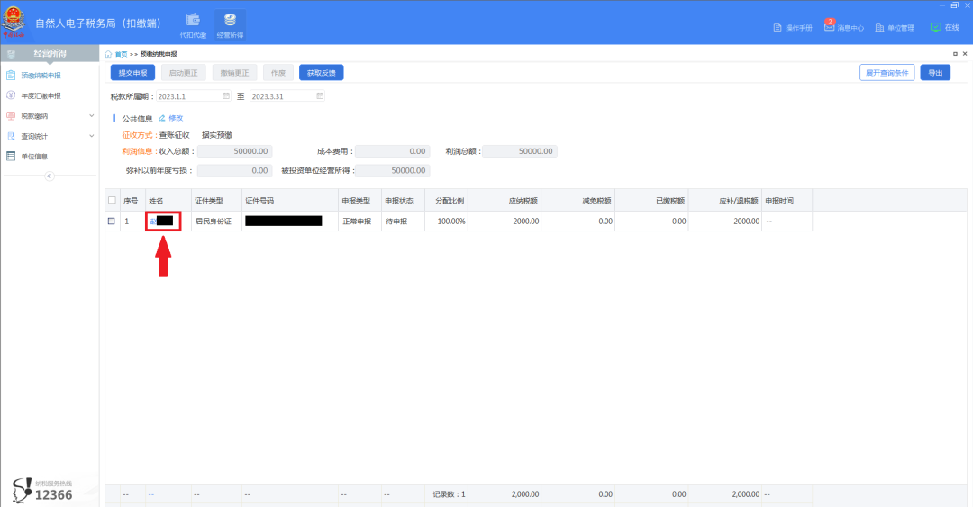The width and height of the screenshot is (973, 507).
Task: Expand the 税款缴纳 chevron
Action: tap(92, 116)
